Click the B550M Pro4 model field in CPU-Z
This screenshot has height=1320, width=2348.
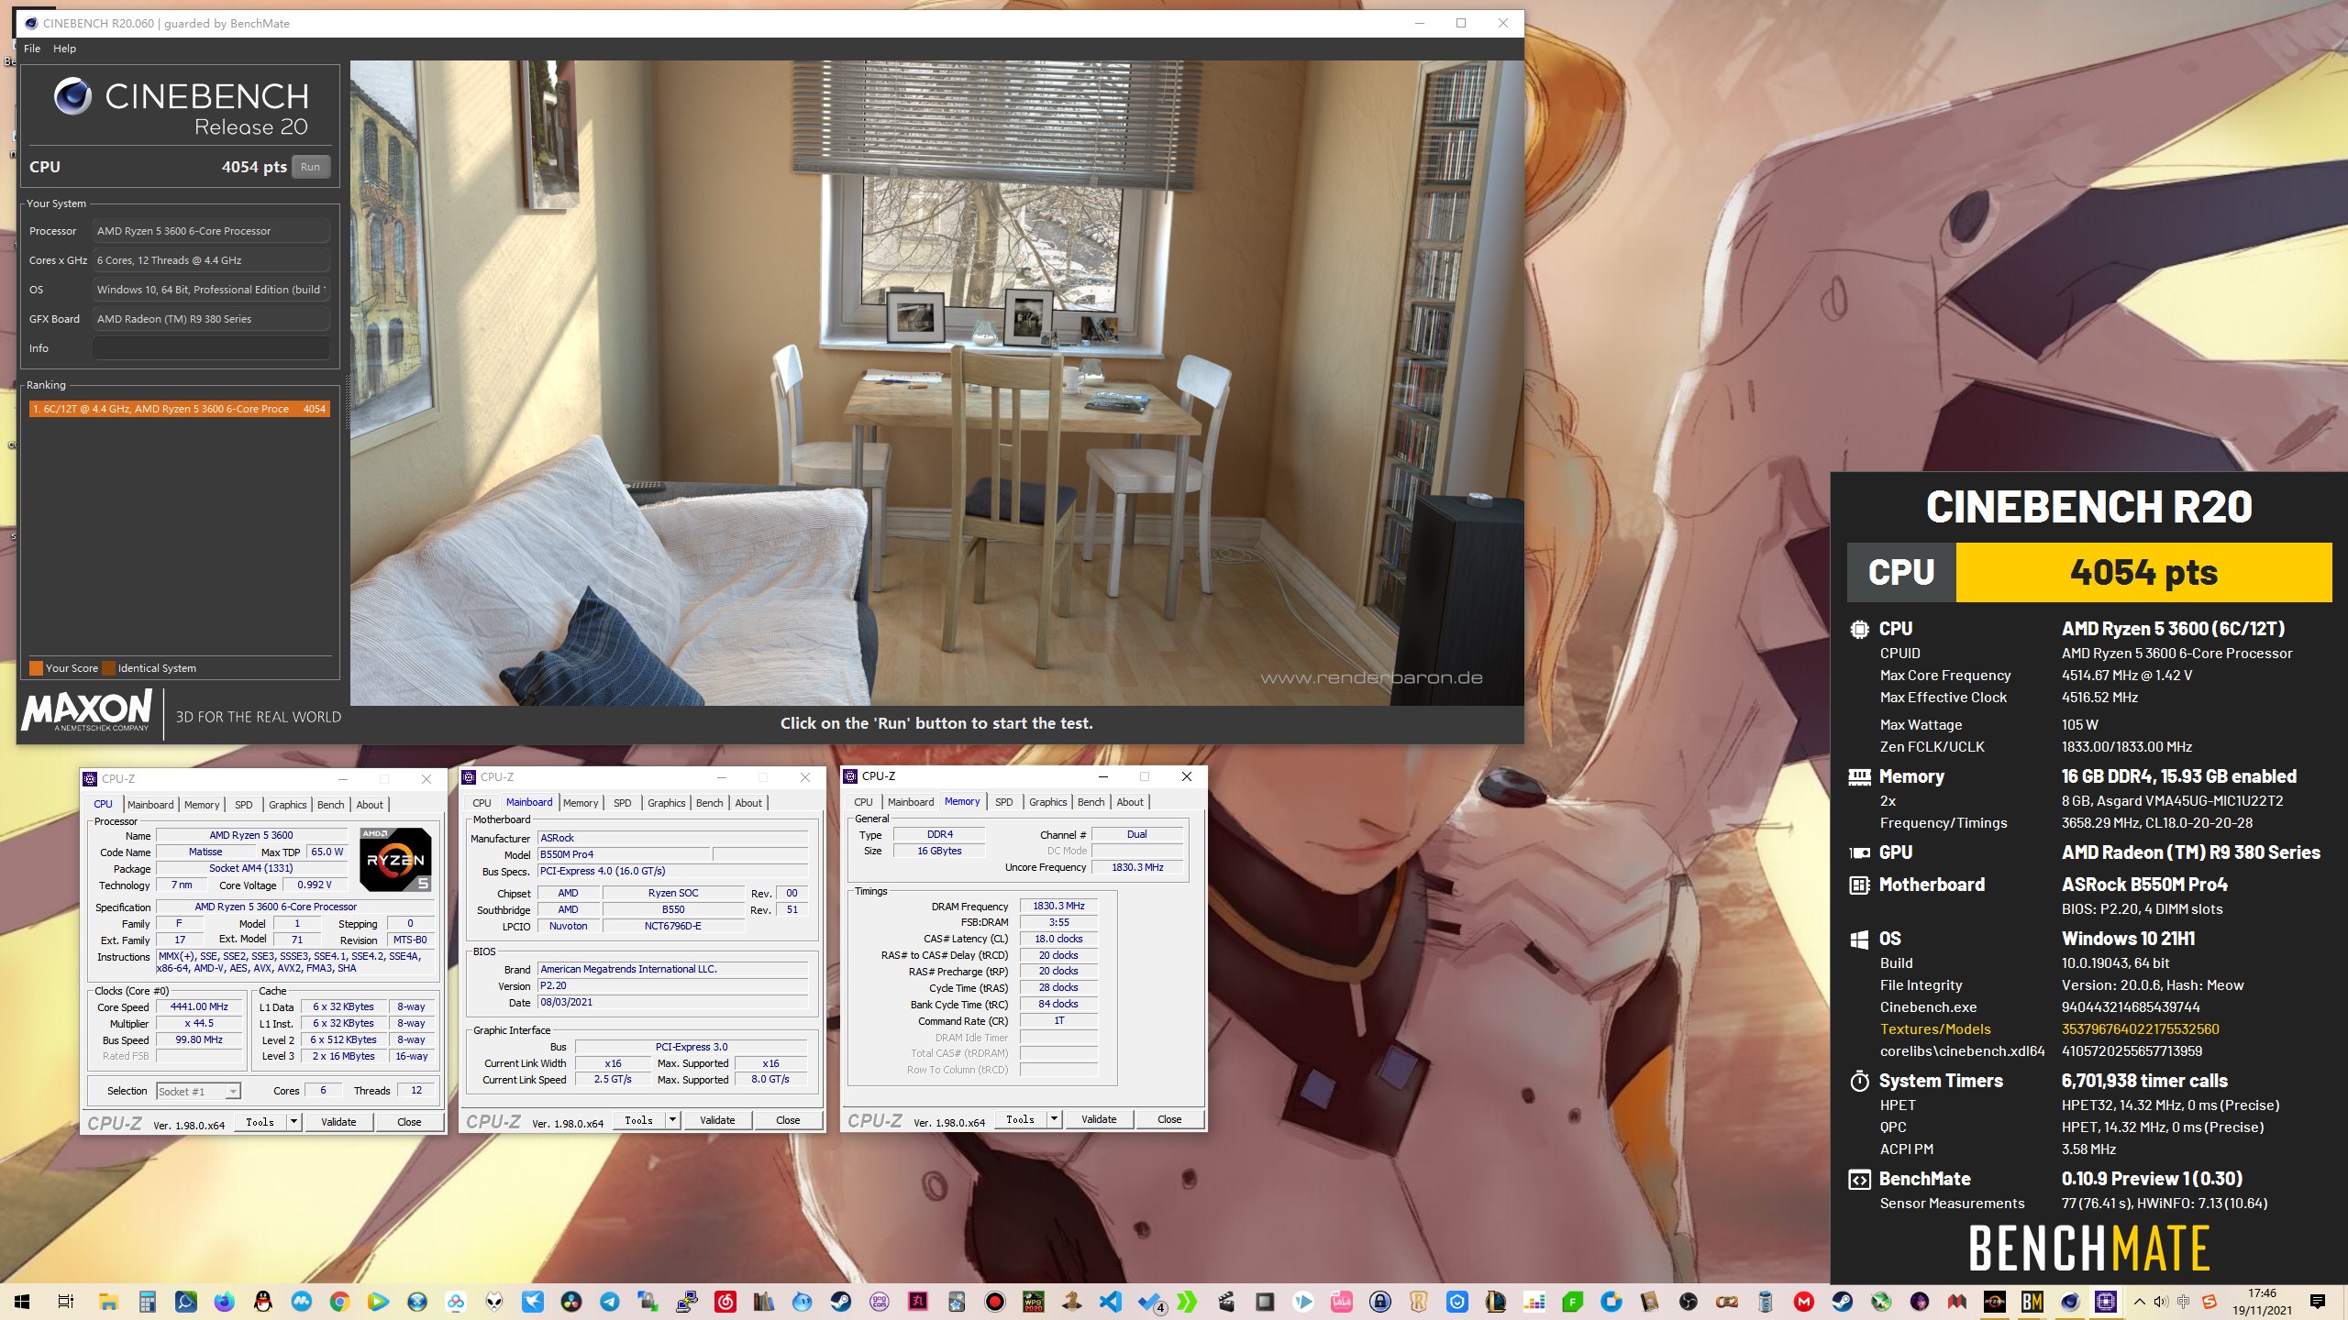coord(624,854)
